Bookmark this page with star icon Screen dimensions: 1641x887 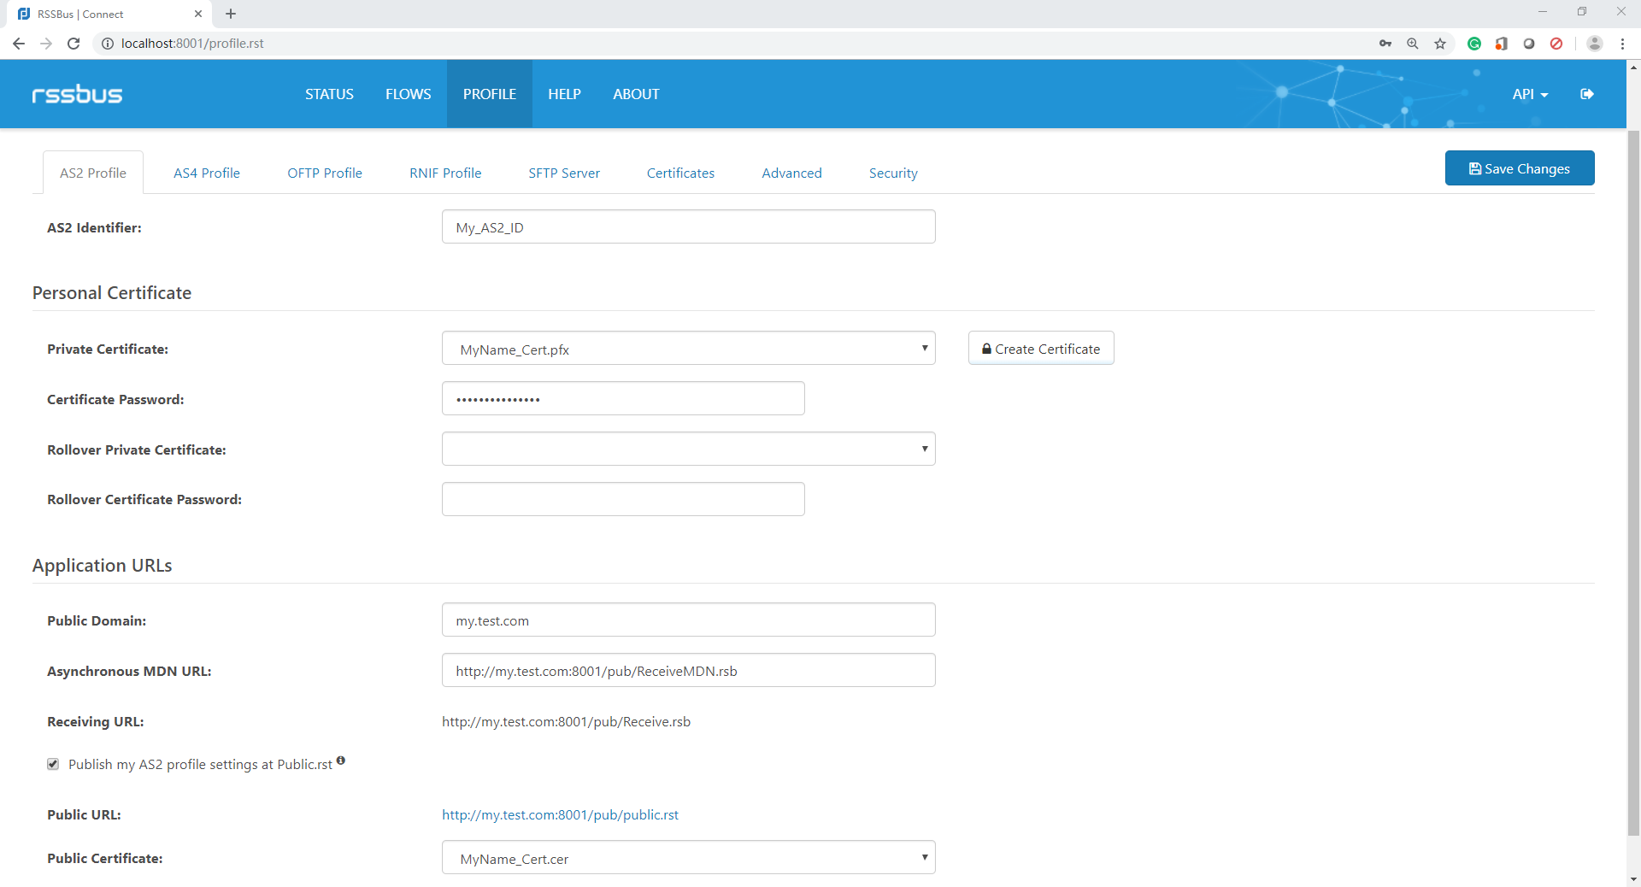[1440, 44]
